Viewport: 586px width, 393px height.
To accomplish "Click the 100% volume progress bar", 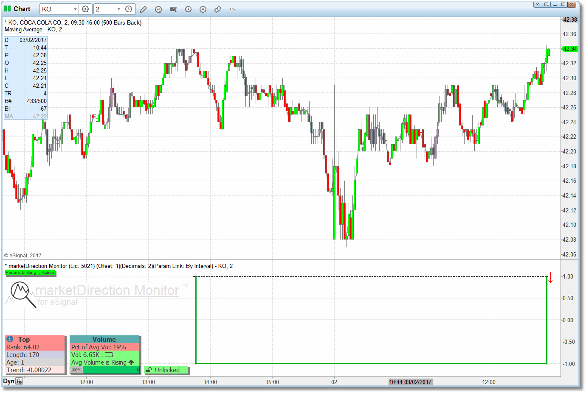I will tap(105, 370).
